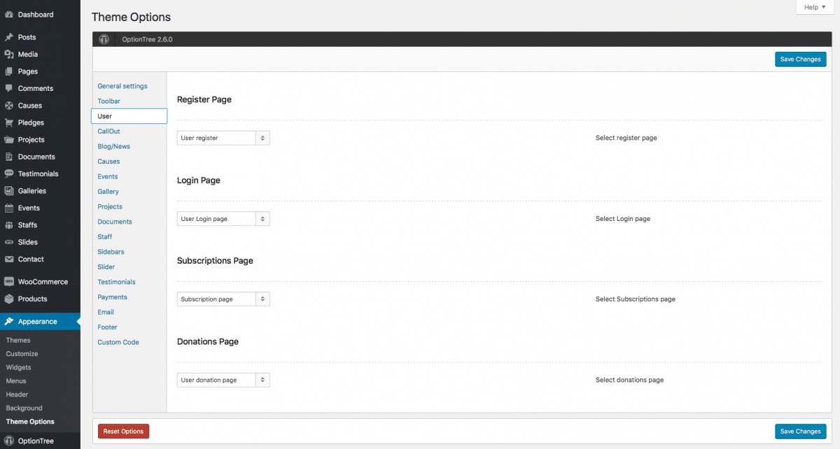Open the Help menu at top right
This screenshot has width=840, height=449.
(x=813, y=7)
